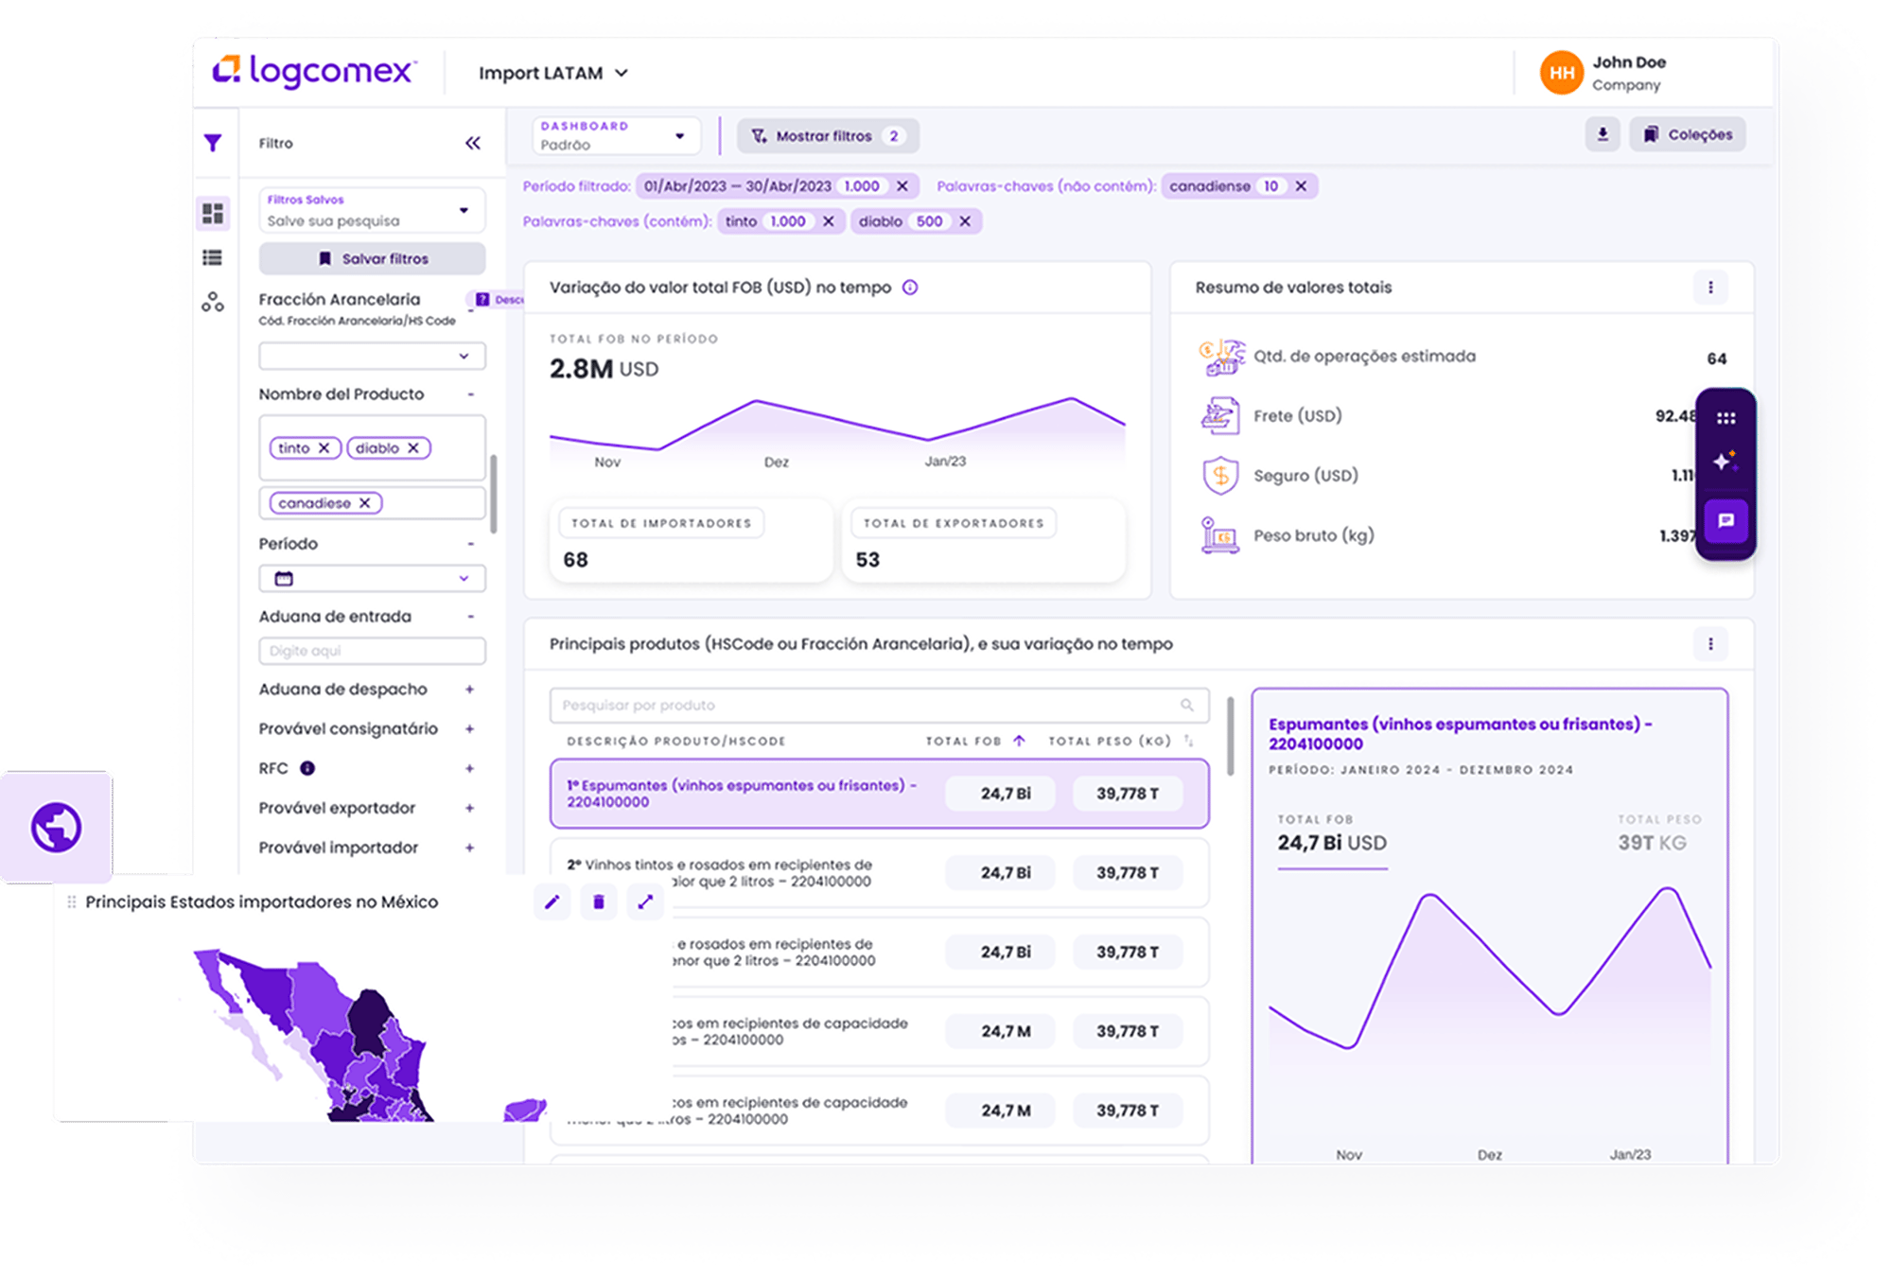1892x1277 pixels.
Task: Click Mostrar filtros button
Action: 828,136
